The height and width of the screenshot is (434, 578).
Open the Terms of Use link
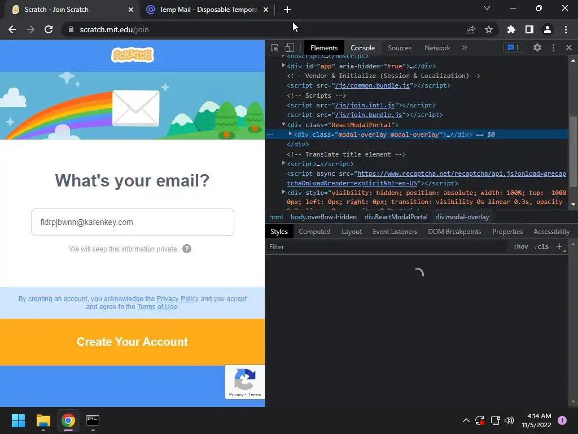click(157, 307)
